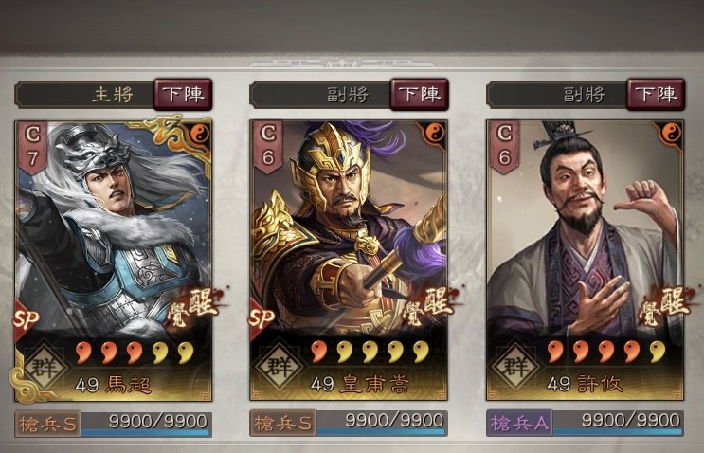Image resolution: width=704 pixels, height=453 pixels.
Task: Tap the 群 faction badge on 馬超 card
Action: [44, 368]
